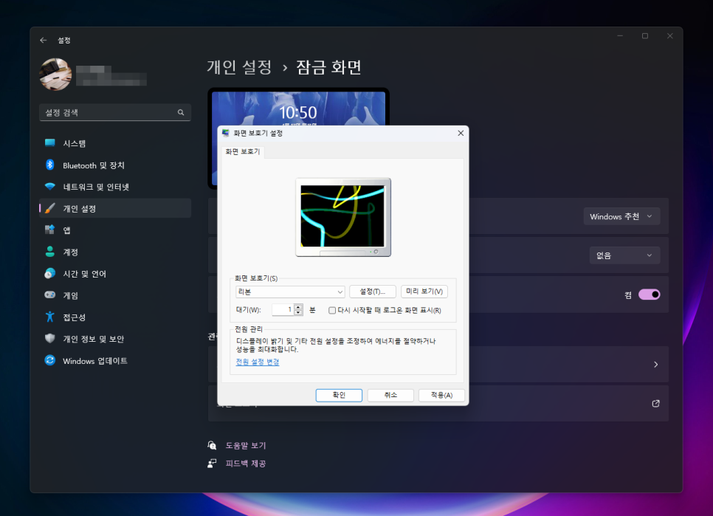Image resolution: width=713 pixels, height=516 pixels.
Task: Click the search magnifier icon
Action: coord(181,112)
